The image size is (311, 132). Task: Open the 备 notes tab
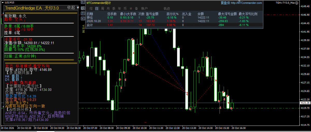click(x=137, y=8)
